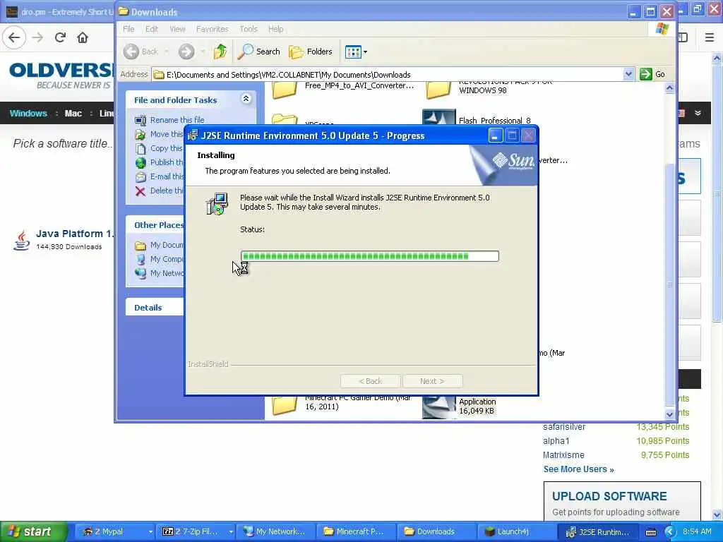Click the Copy this file icon
Image resolution: width=723 pixels, height=542 pixels.
[x=141, y=148]
